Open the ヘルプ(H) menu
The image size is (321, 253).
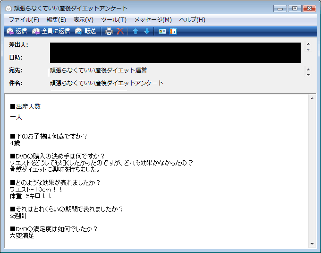point(192,20)
